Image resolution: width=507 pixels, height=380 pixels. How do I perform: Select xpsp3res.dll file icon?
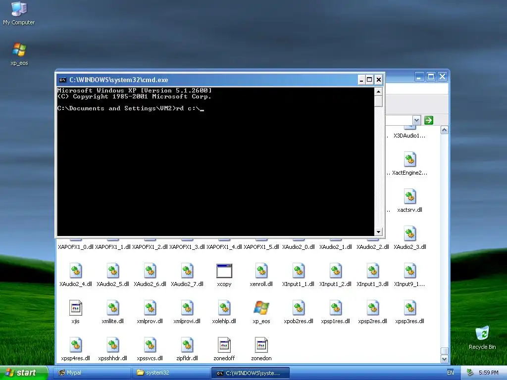click(x=410, y=308)
